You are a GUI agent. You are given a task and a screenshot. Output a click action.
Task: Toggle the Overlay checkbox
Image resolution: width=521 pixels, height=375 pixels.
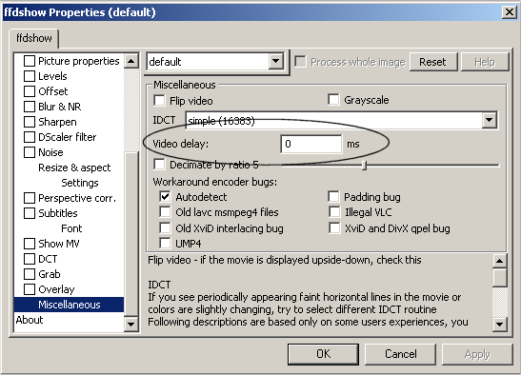30,289
